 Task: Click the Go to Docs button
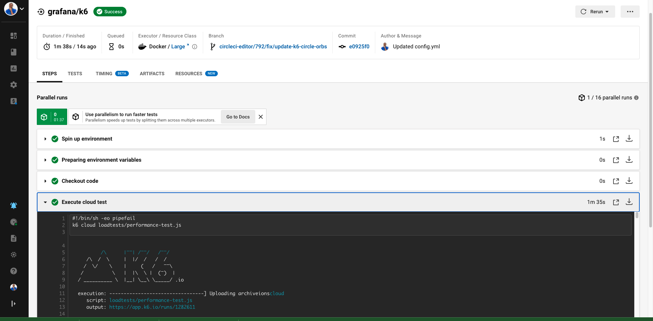click(238, 117)
